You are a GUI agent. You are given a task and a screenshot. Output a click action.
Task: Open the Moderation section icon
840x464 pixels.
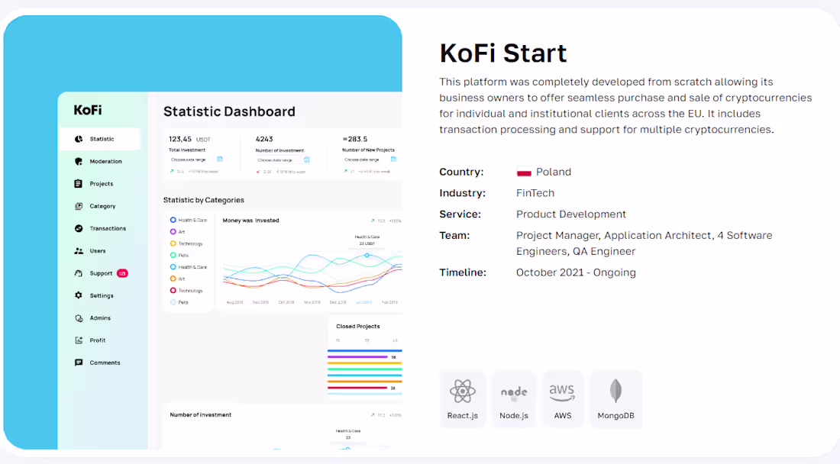pos(77,161)
